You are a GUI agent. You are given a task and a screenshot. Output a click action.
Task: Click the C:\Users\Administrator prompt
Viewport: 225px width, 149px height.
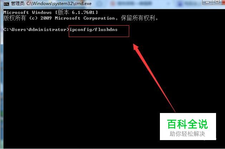click(x=36, y=30)
